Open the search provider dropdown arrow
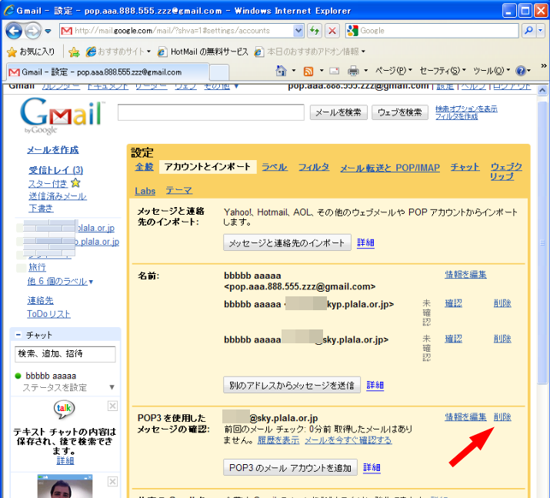 point(541,31)
